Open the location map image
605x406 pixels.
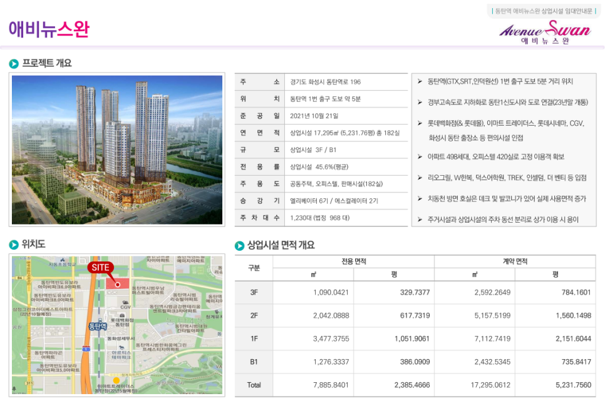(x=117, y=325)
